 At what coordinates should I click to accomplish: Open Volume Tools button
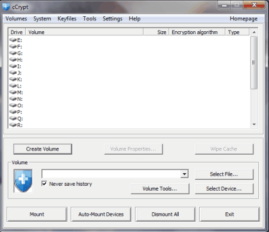[160, 189]
